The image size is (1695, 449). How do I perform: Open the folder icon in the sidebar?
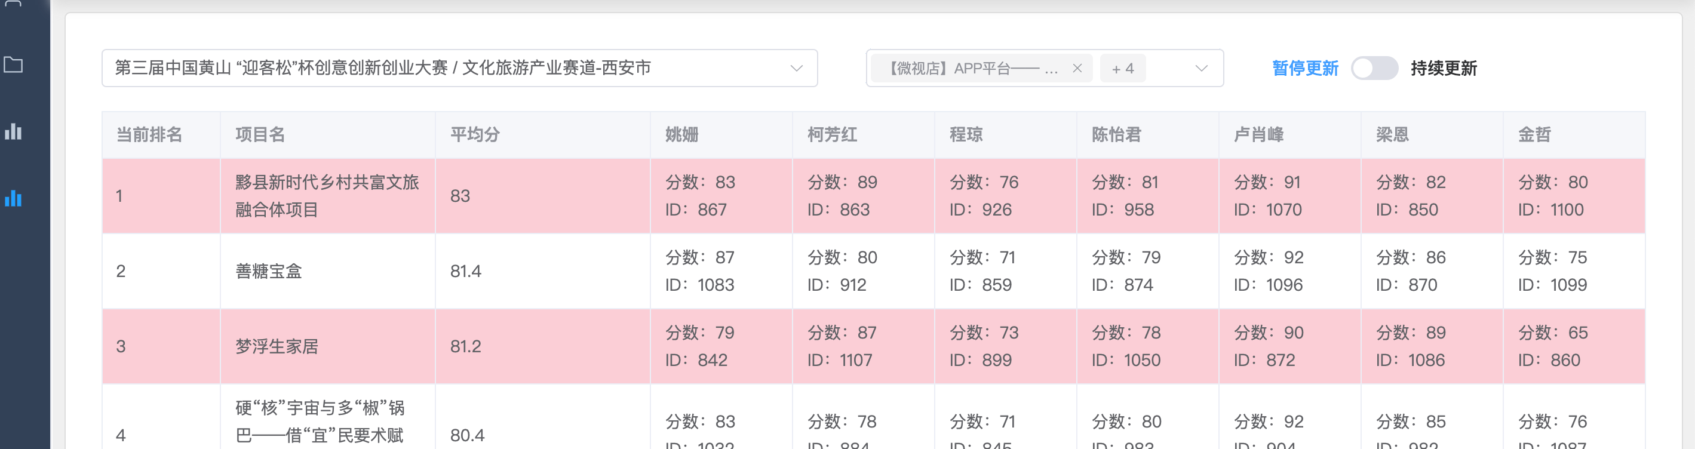tap(13, 65)
